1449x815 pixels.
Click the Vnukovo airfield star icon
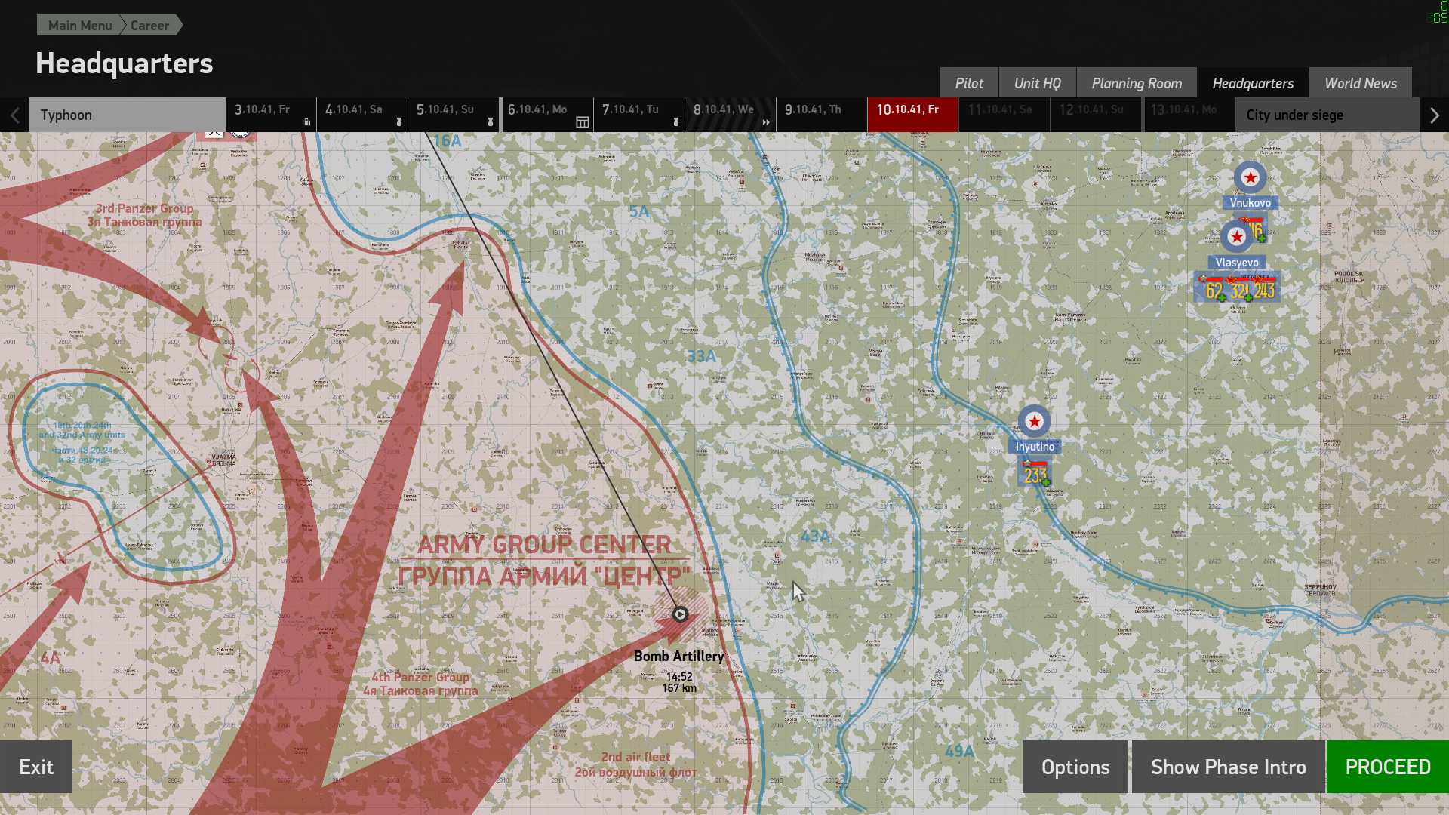(x=1251, y=178)
